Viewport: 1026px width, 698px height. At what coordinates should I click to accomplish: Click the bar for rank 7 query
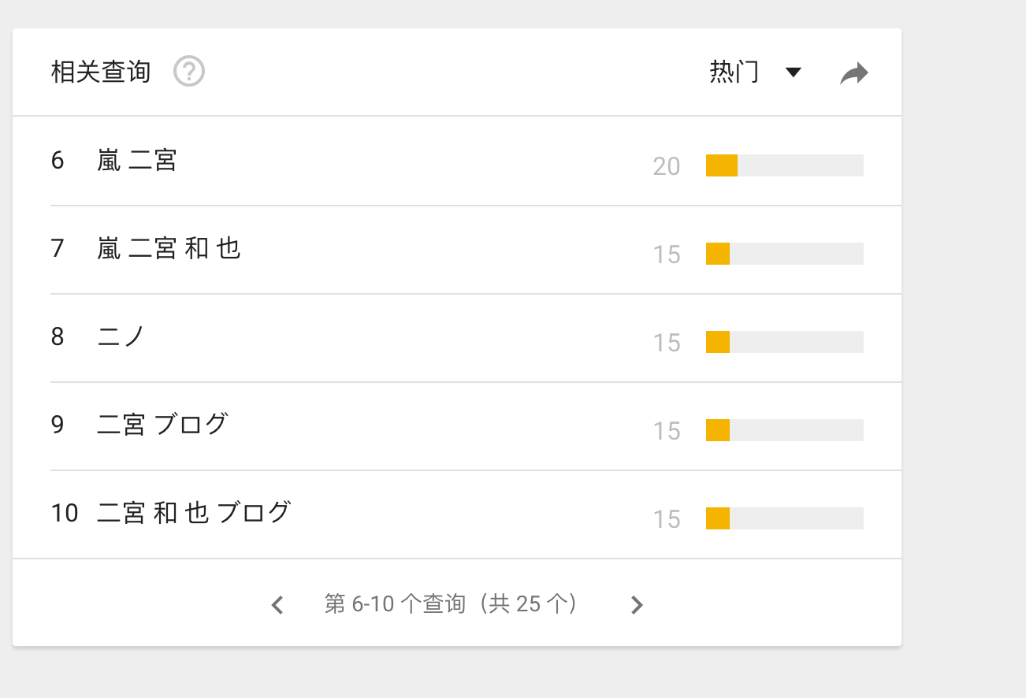[784, 254]
